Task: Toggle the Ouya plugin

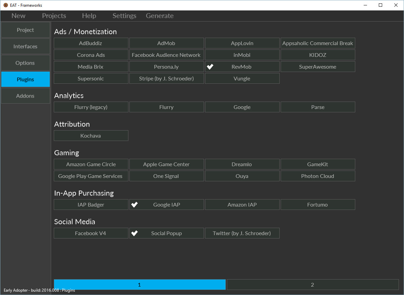Action: coord(242,176)
